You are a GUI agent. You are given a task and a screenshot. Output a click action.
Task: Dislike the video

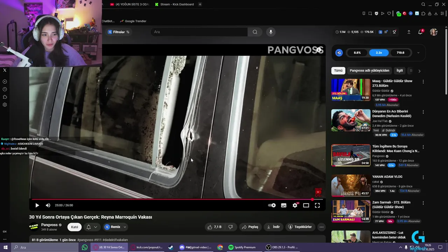[231, 227]
